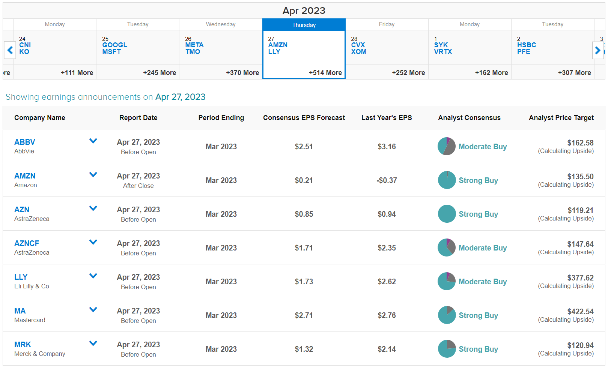
Task: Show +370 More for Wednesday 26
Action: point(242,73)
